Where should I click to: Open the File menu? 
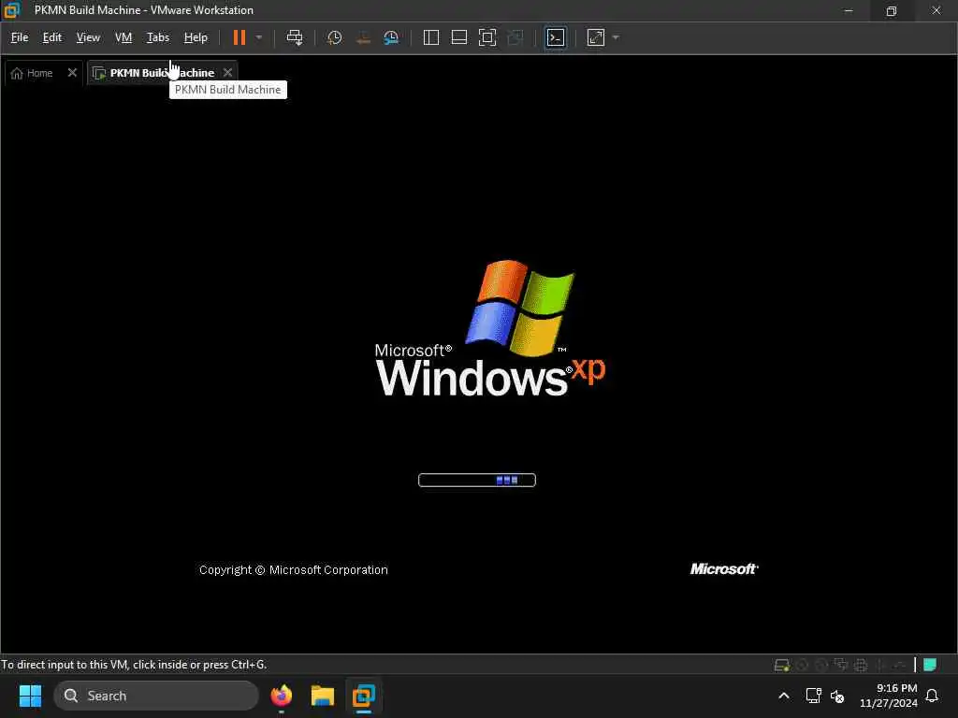pyautogui.click(x=20, y=37)
